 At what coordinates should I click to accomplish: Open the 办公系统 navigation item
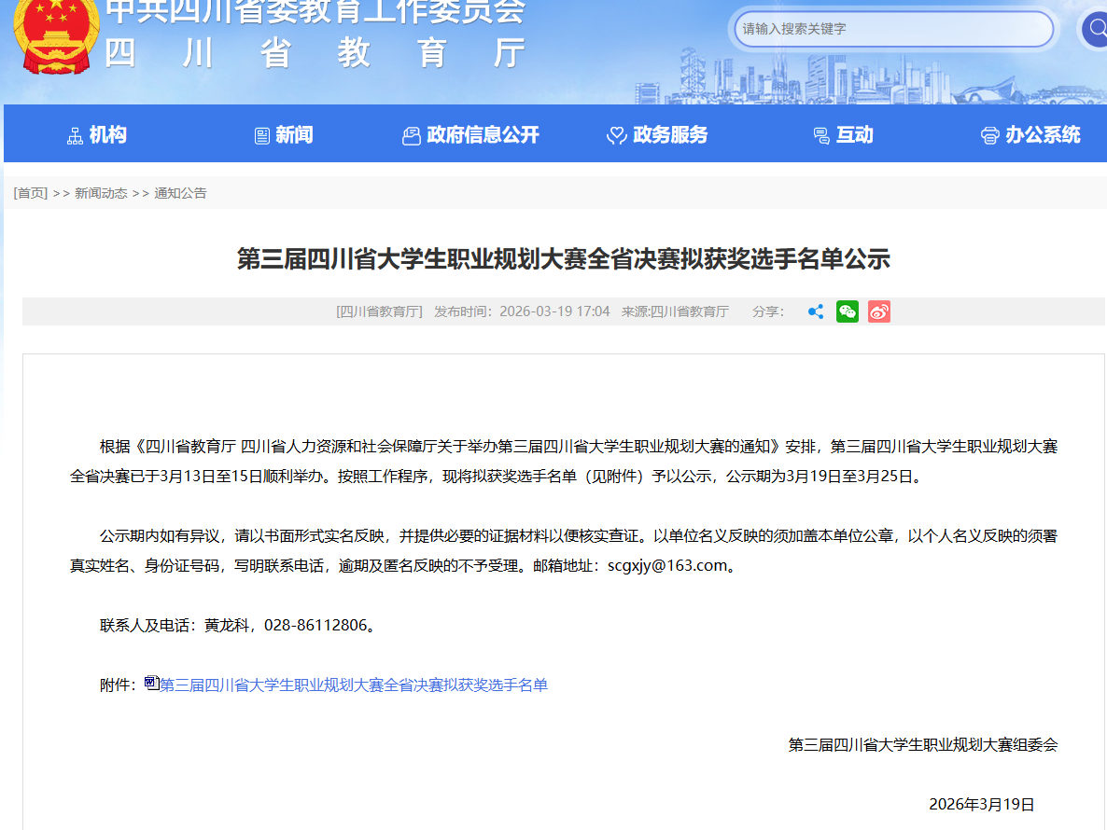(1043, 135)
